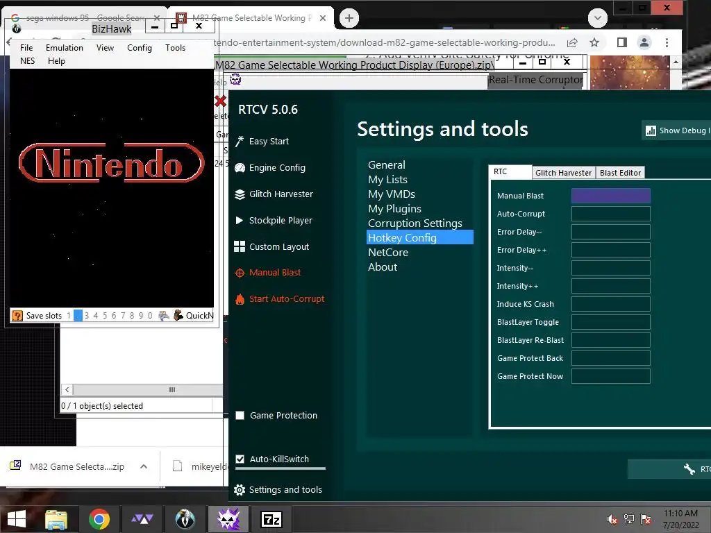
Task: Click the Chrome share page icon
Action: pyautogui.click(x=572, y=42)
